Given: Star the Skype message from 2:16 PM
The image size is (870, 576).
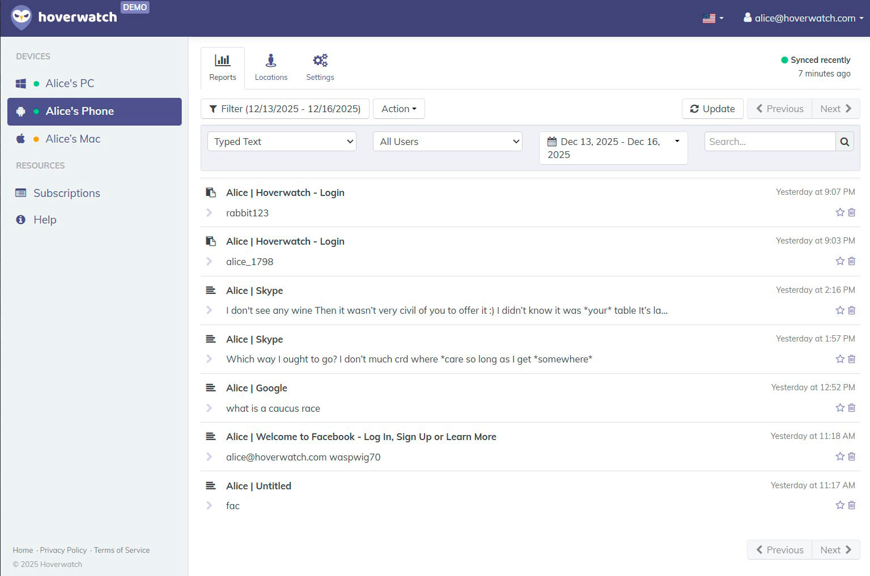Looking at the screenshot, I should pyautogui.click(x=839, y=310).
